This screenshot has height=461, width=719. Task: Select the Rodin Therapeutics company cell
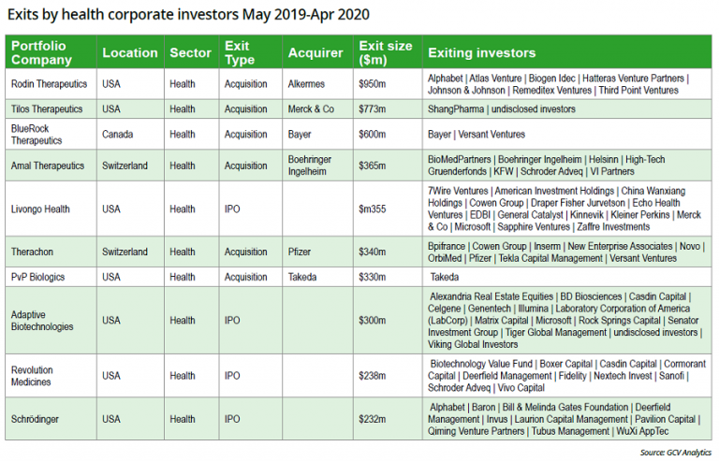pyautogui.click(x=48, y=84)
